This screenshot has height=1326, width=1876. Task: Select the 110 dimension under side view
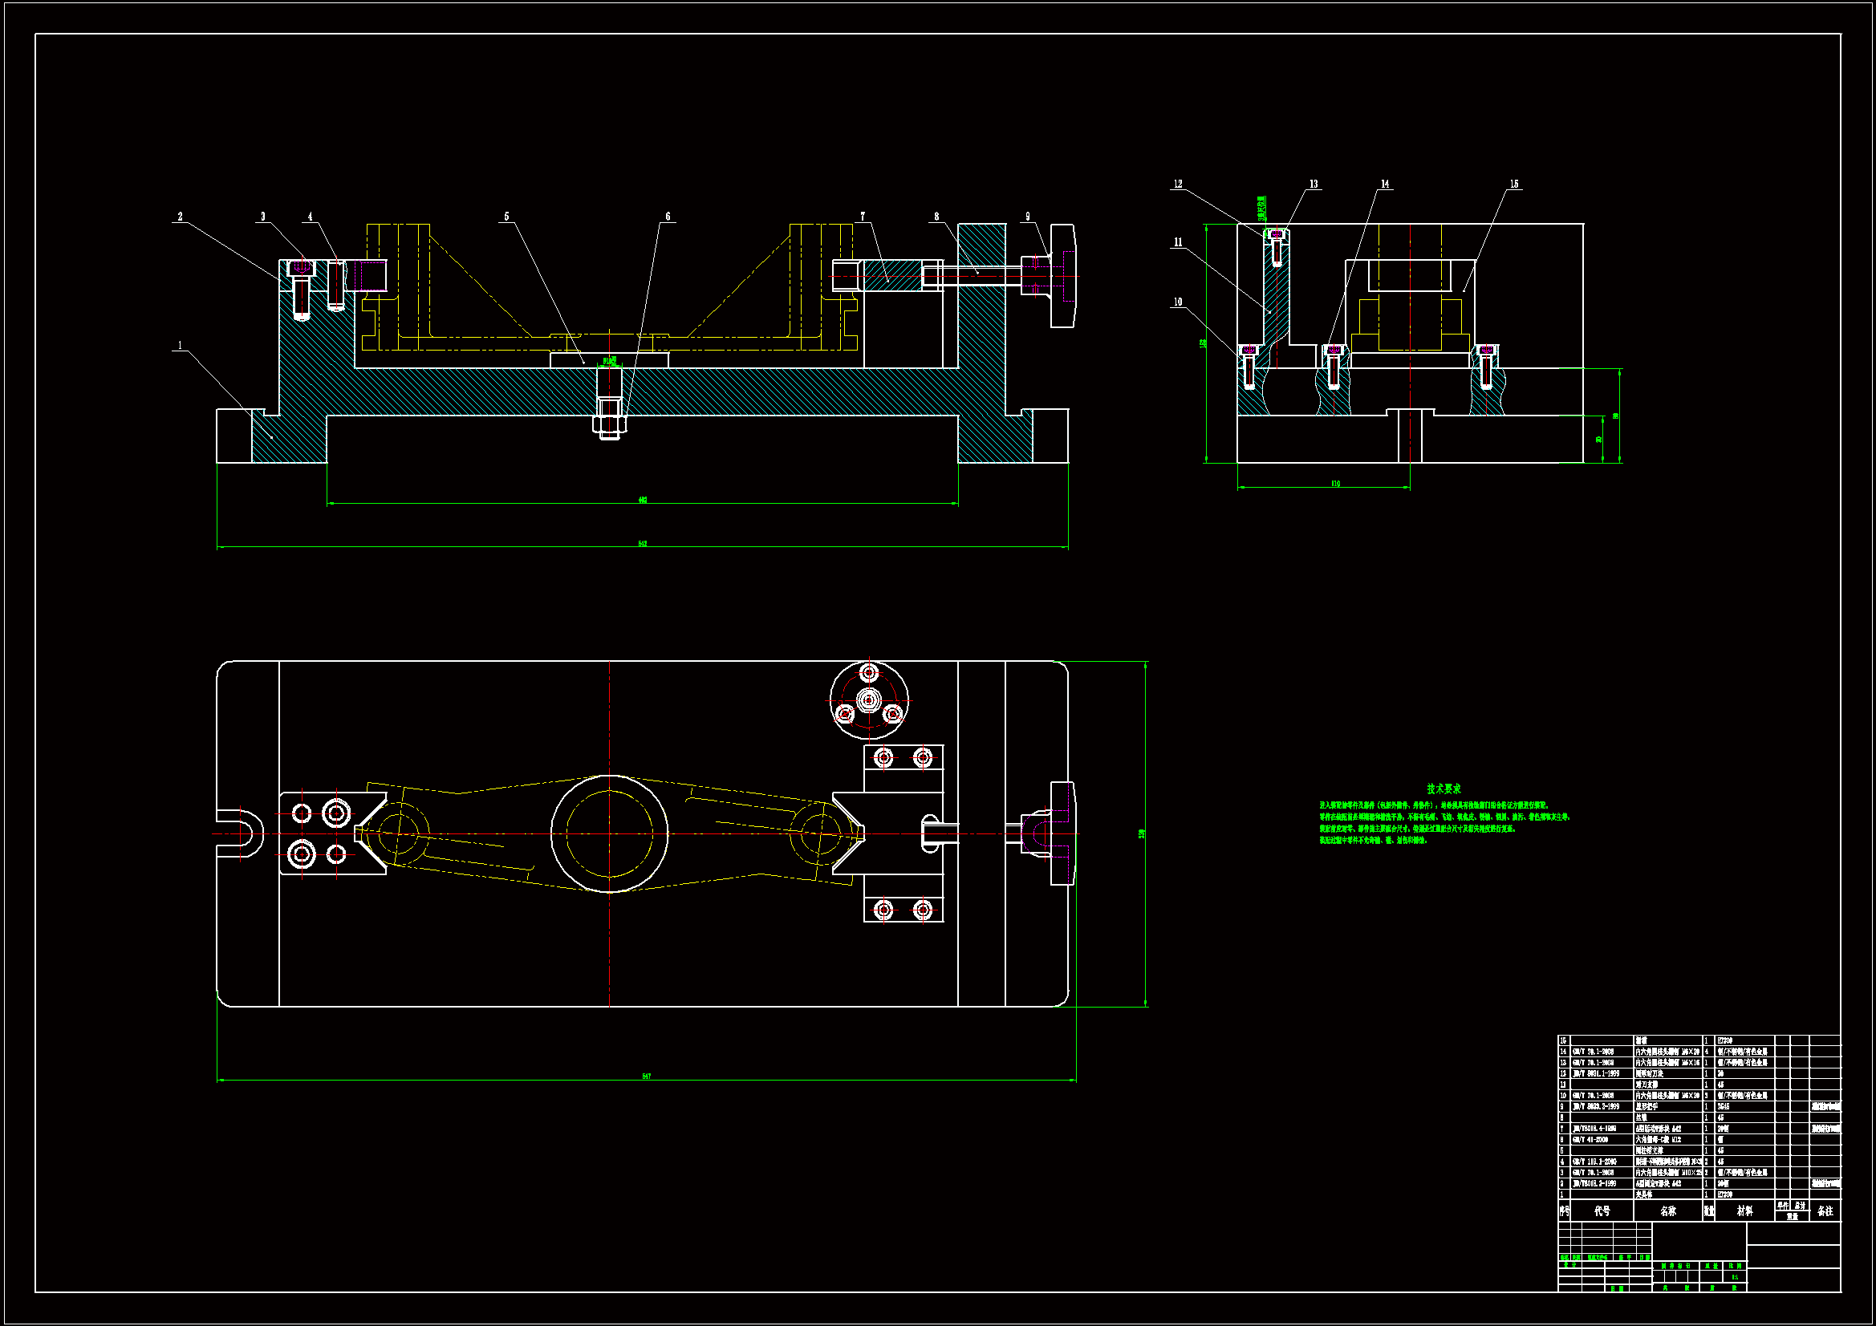pyautogui.click(x=1335, y=484)
